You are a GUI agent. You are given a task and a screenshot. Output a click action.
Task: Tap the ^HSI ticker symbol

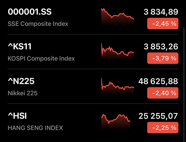click(18, 116)
